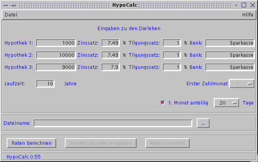
Task: Click Bank field of Hypothek 2
Action: (x=230, y=55)
